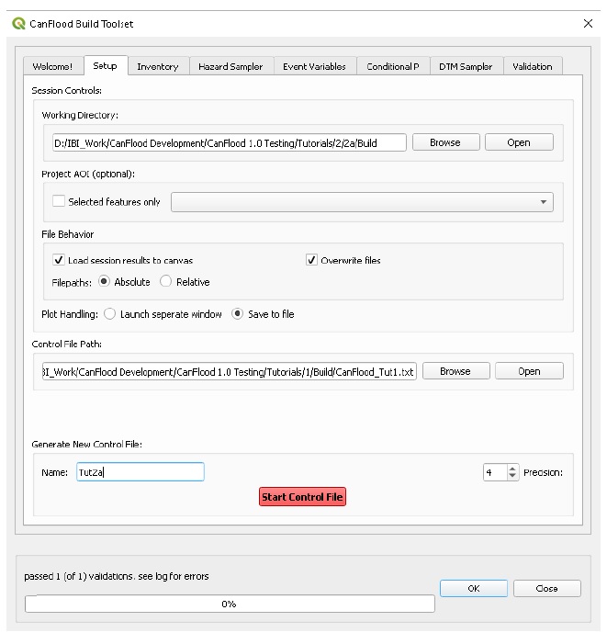Browse for the Control File Path
The image size is (607, 644).
pyautogui.click(x=456, y=371)
